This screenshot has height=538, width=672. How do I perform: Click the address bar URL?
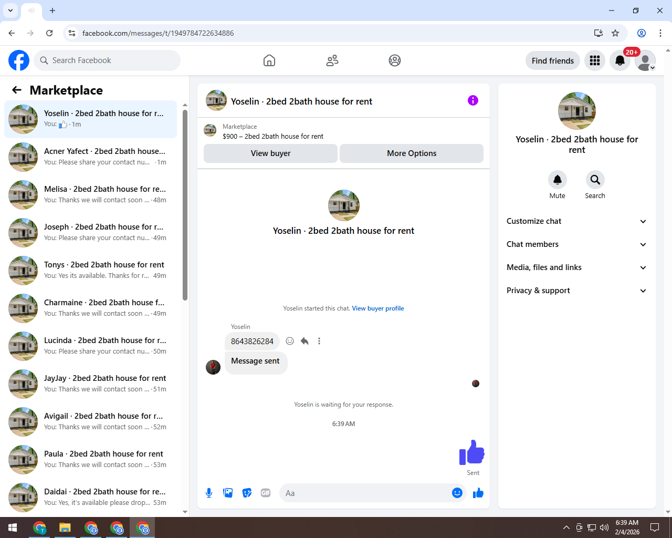(x=158, y=33)
